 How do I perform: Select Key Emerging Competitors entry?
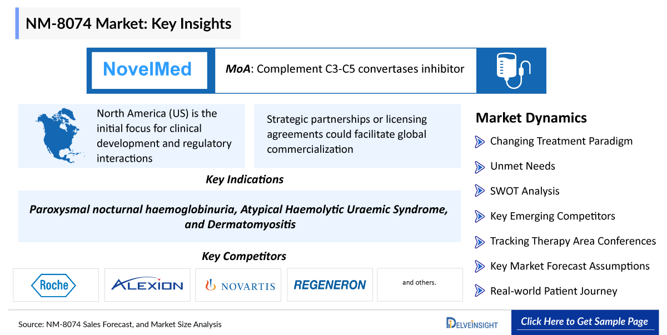coord(552,216)
